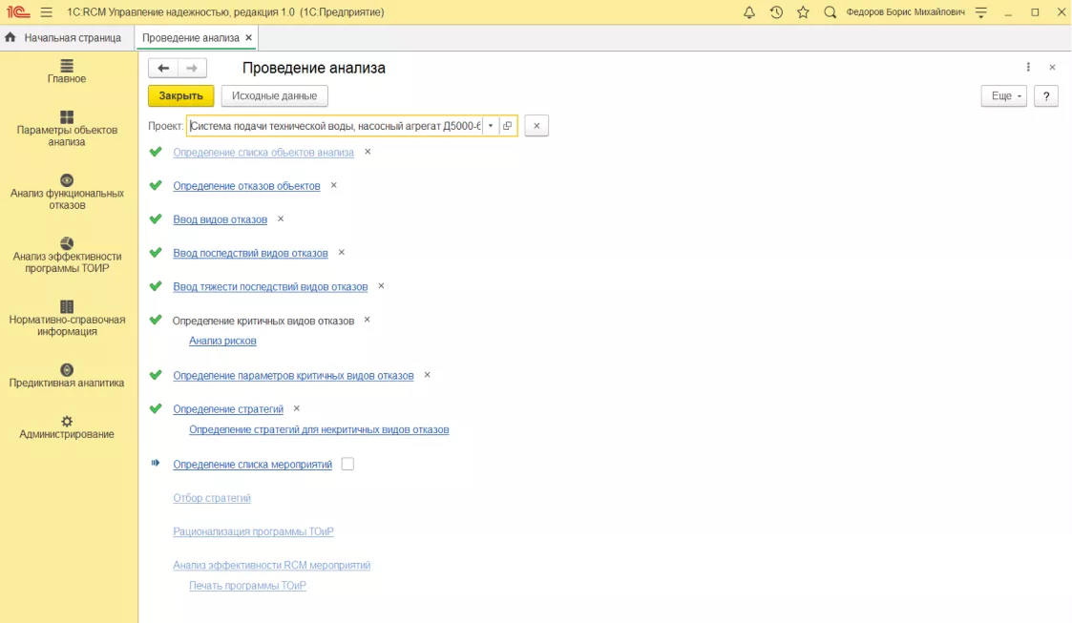Open the Определение стратегий link
This screenshot has width=1072, height=623.
tap(228, 408)
